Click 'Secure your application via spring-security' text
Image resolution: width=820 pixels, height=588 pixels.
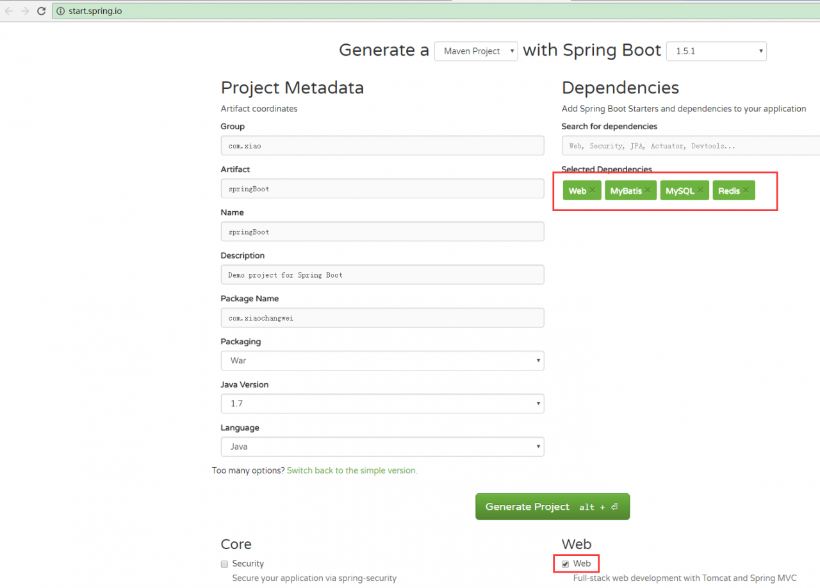(x=314, y=578)
